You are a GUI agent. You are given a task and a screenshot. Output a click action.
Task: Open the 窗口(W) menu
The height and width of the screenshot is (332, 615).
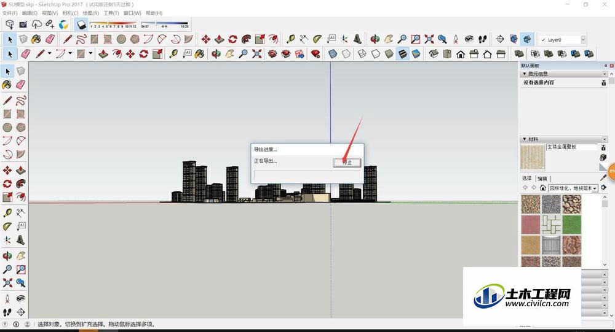pos(132,14)
